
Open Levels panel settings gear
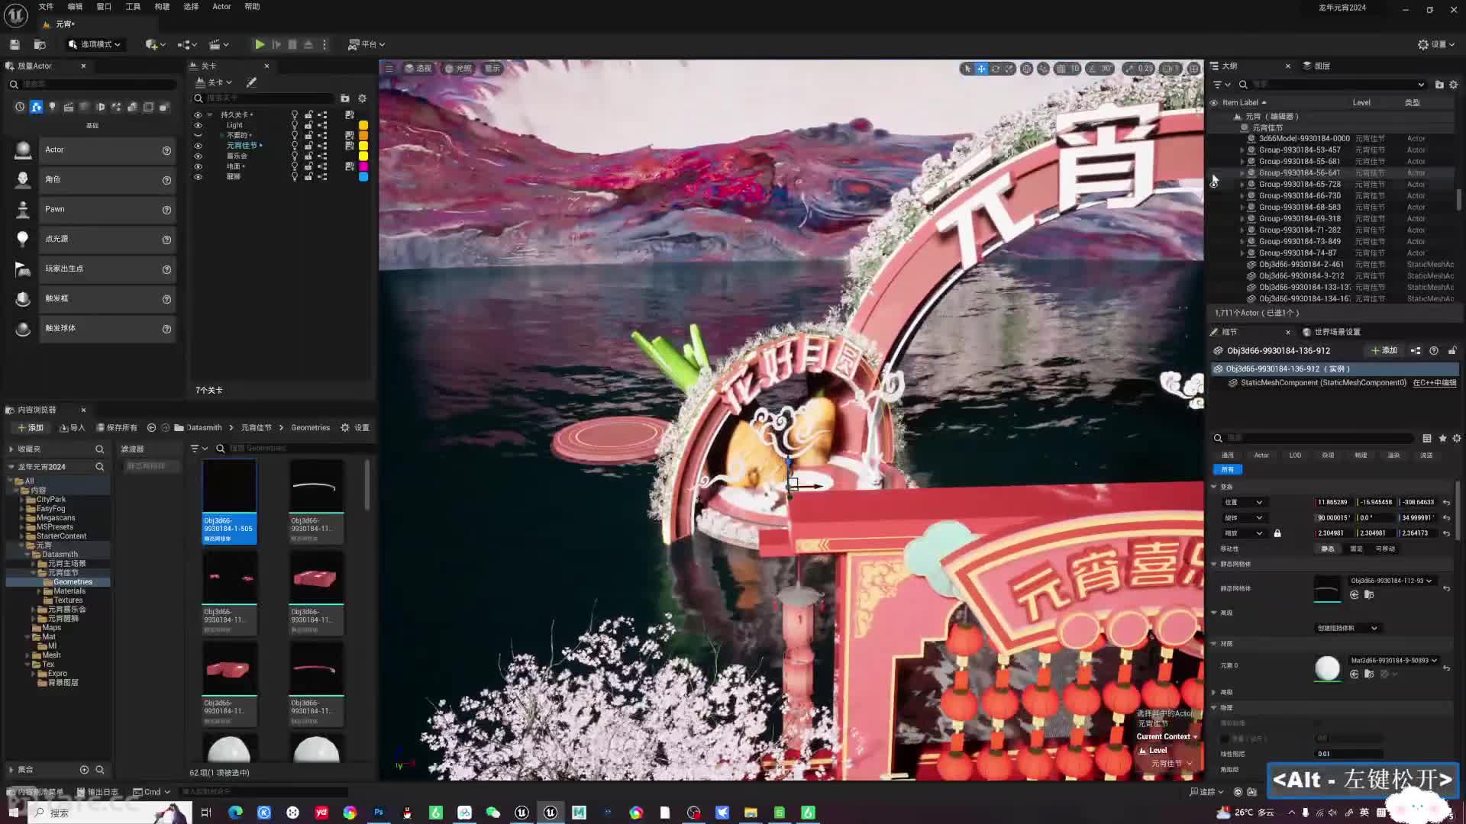tap(363, 98)
